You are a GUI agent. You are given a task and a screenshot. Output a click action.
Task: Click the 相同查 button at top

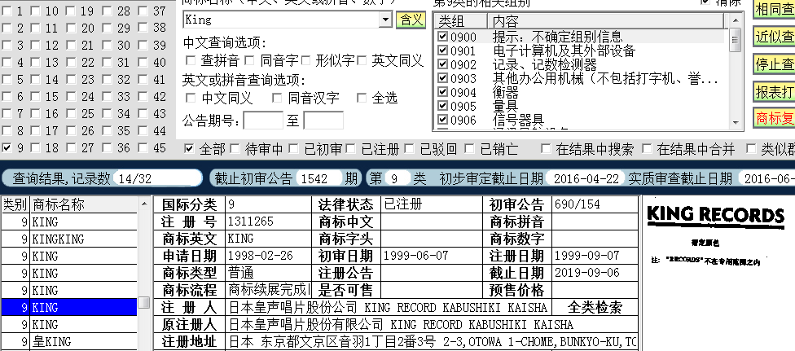774,9
